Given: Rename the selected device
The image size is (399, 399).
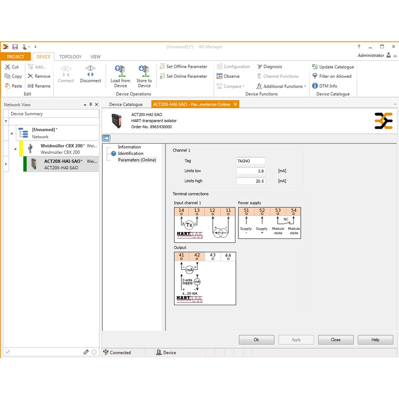Looking at the screenshot, I should pos(39,86).
